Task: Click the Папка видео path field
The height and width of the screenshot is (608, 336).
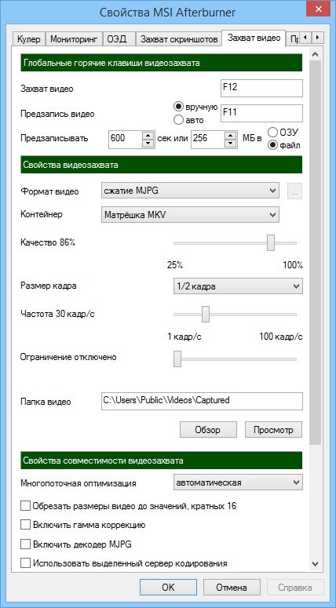Action: tap(202, 401)
